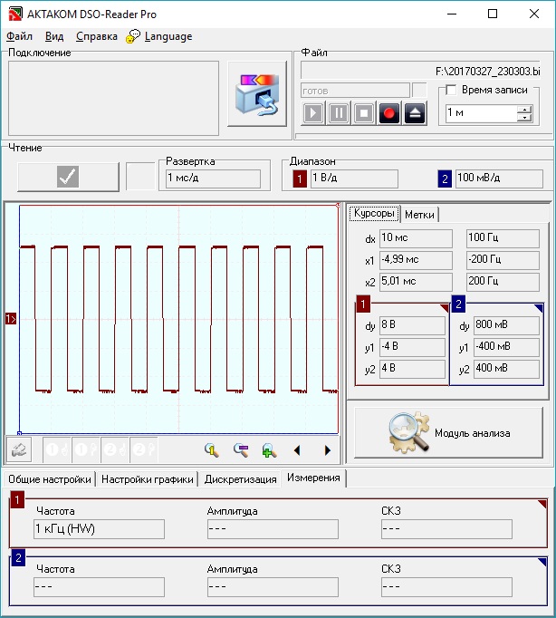
Task: Collapse channel 2 measurements blue triangle
Action: [542, 562]
